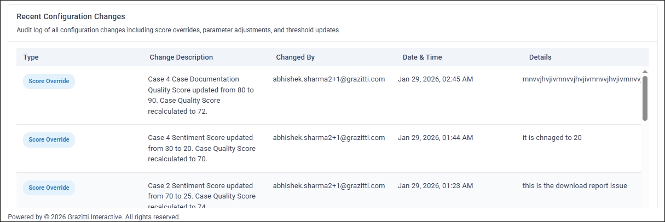Click Score Override badge for Case 4 Documentation
This screenshot has width=665, height=222.
pos(49,81)
